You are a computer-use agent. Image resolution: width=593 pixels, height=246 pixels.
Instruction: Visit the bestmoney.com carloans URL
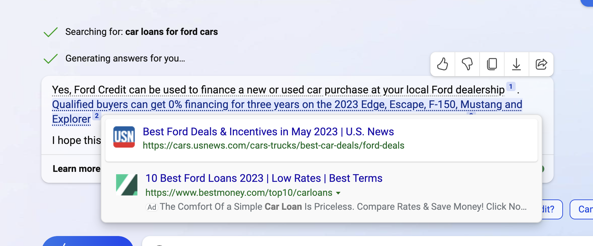[239, 193]
